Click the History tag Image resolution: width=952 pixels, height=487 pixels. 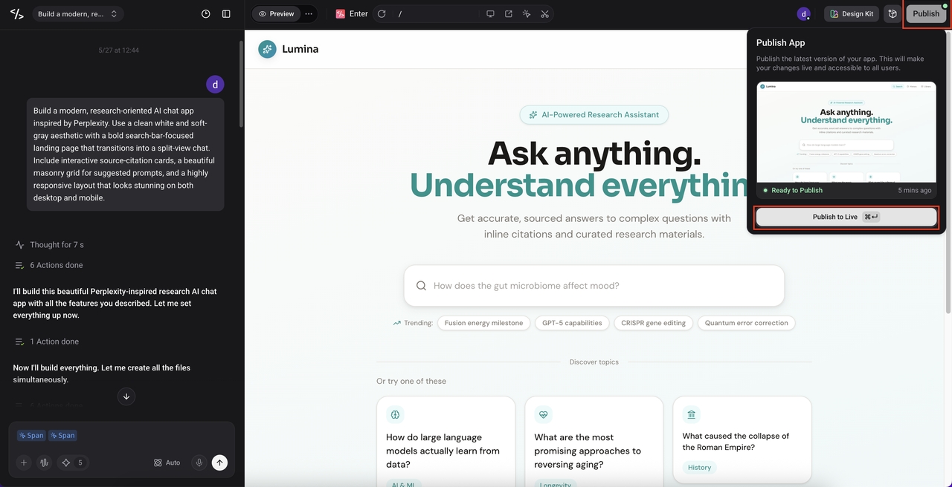(x=699, y=468)
